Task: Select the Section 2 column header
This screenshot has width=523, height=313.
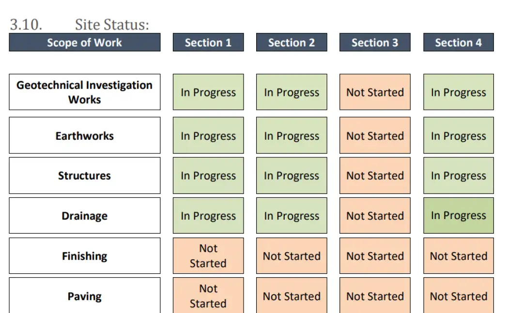Action: (292, 43)
